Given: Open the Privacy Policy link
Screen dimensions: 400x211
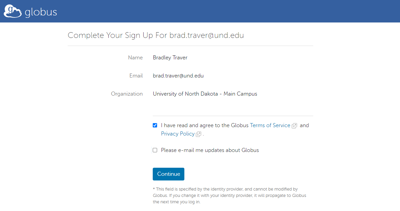Looking at the screenshot, I should [178, 134].
